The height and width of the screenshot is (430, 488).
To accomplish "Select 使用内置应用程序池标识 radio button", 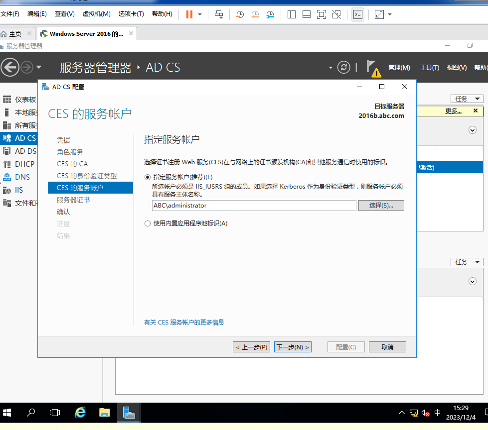I will click(x=148, y=223).
